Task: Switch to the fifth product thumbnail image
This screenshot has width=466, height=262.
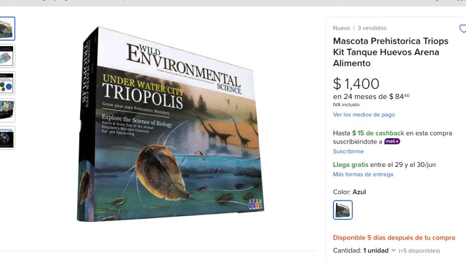Action: pos(7,138)
